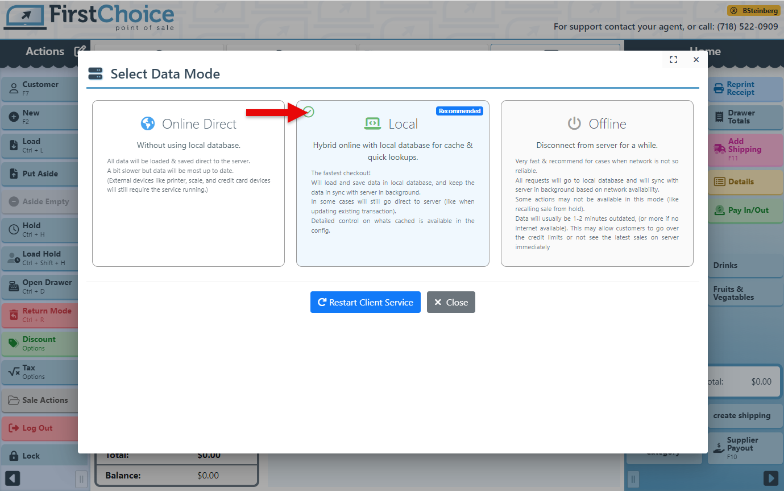Open the BSteinberg user badge
Screen dimensions: 784x491
click(753, 10)
